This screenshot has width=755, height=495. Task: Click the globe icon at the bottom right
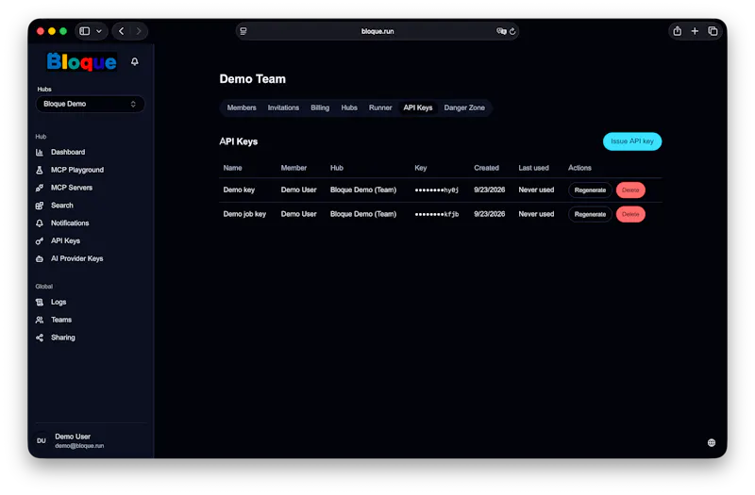pos(712,442)
